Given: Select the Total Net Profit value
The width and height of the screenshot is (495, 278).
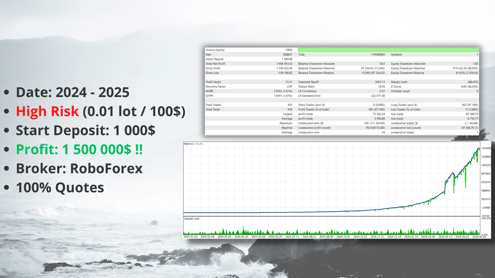Looking at the screenshot, I should pyautogui.click(x=284, y=64).
